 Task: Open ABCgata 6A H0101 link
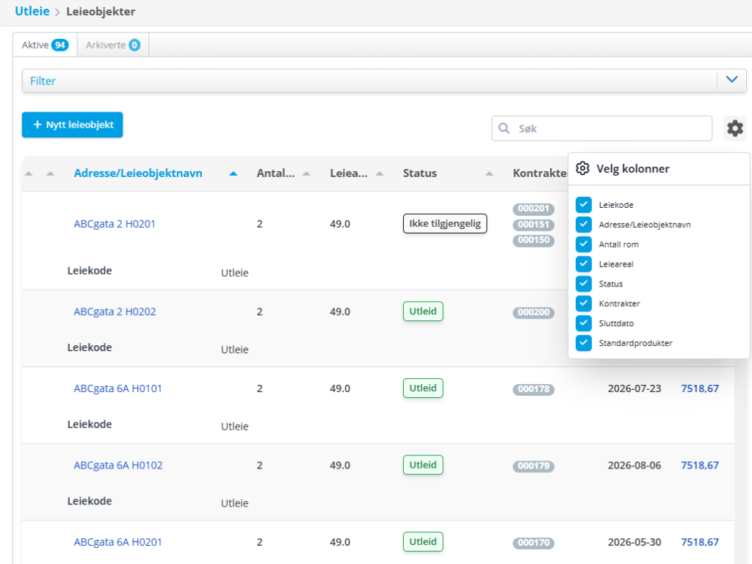[117, 388]
